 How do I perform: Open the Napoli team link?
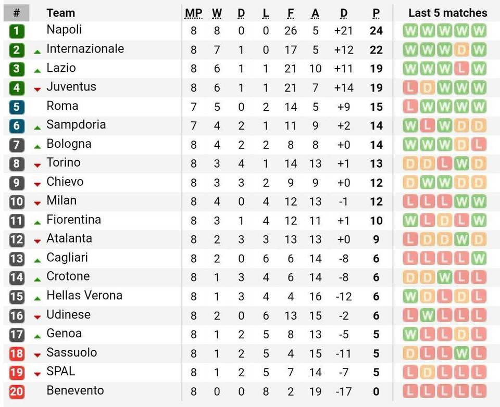tap(64, 29)
